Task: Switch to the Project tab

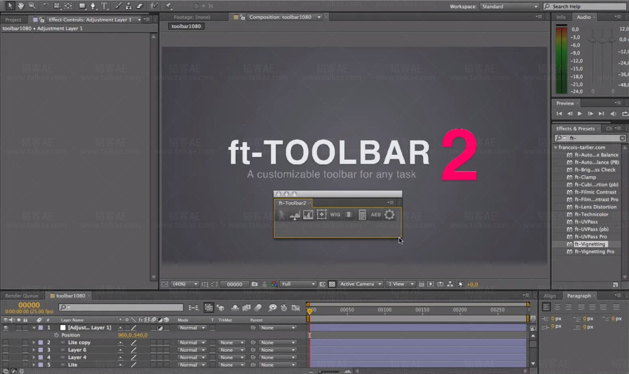Action: 13,20
